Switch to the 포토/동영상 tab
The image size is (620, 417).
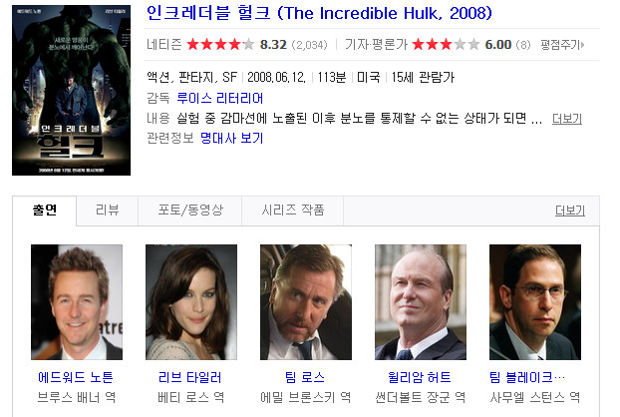click(190, 210)
